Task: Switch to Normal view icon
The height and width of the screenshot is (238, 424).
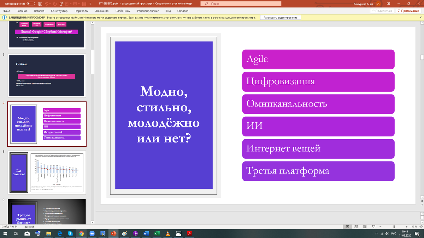Action: click(x=347, y=227)
